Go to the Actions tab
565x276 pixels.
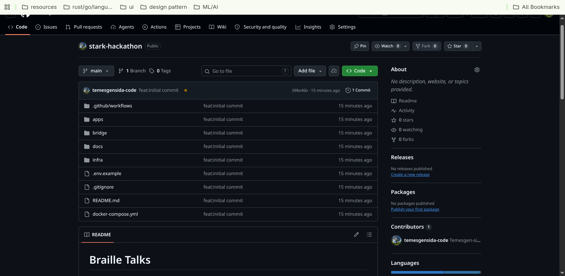(x=154, y=27)
